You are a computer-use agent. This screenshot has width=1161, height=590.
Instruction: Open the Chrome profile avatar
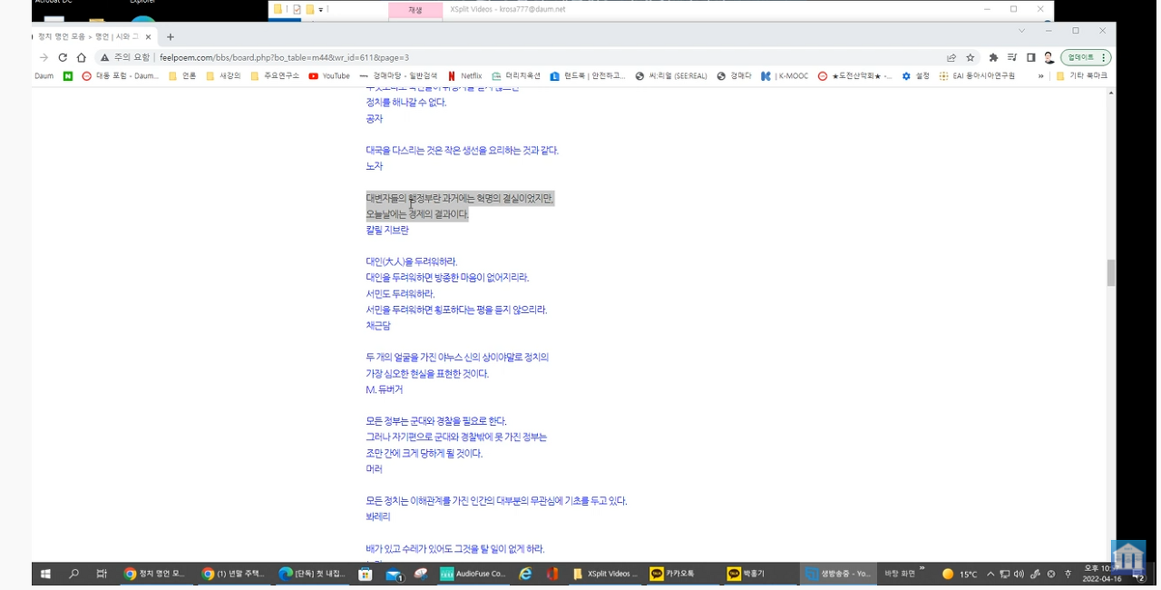pos(1049,57)
